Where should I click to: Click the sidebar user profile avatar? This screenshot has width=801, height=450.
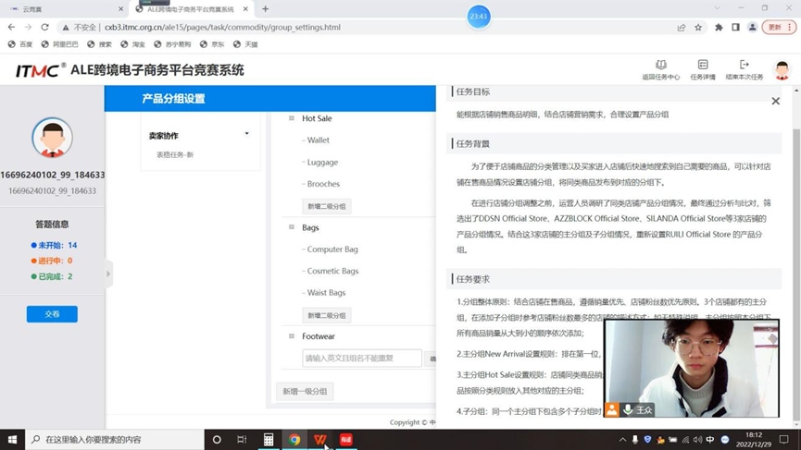click(52, 138)
